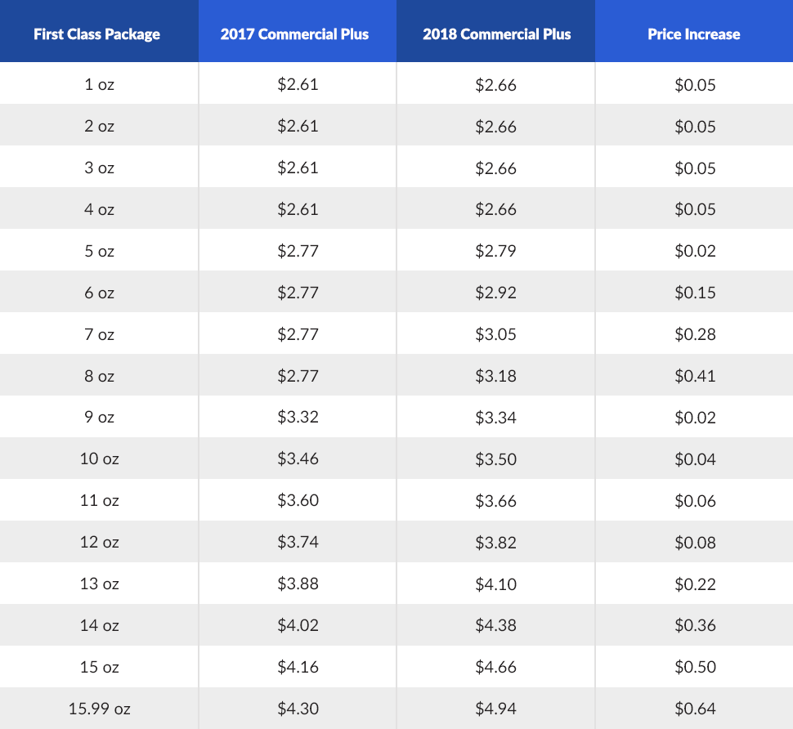The width and height of the screenshot is (793, 729).
Task: Click the $3.18 cell in 8 oz row
Action: (495, 375)
